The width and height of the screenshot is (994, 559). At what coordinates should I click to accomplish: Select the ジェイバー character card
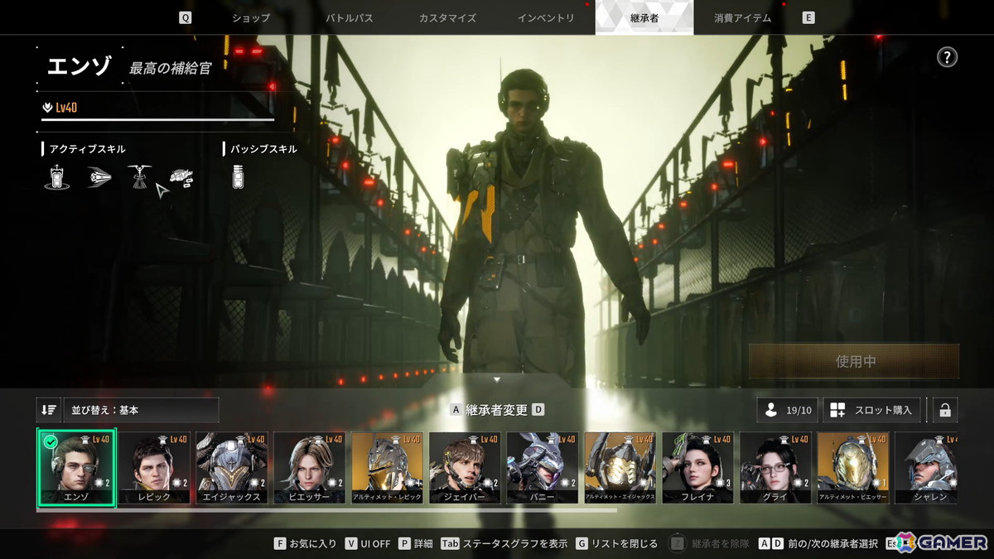pos(465,468)
